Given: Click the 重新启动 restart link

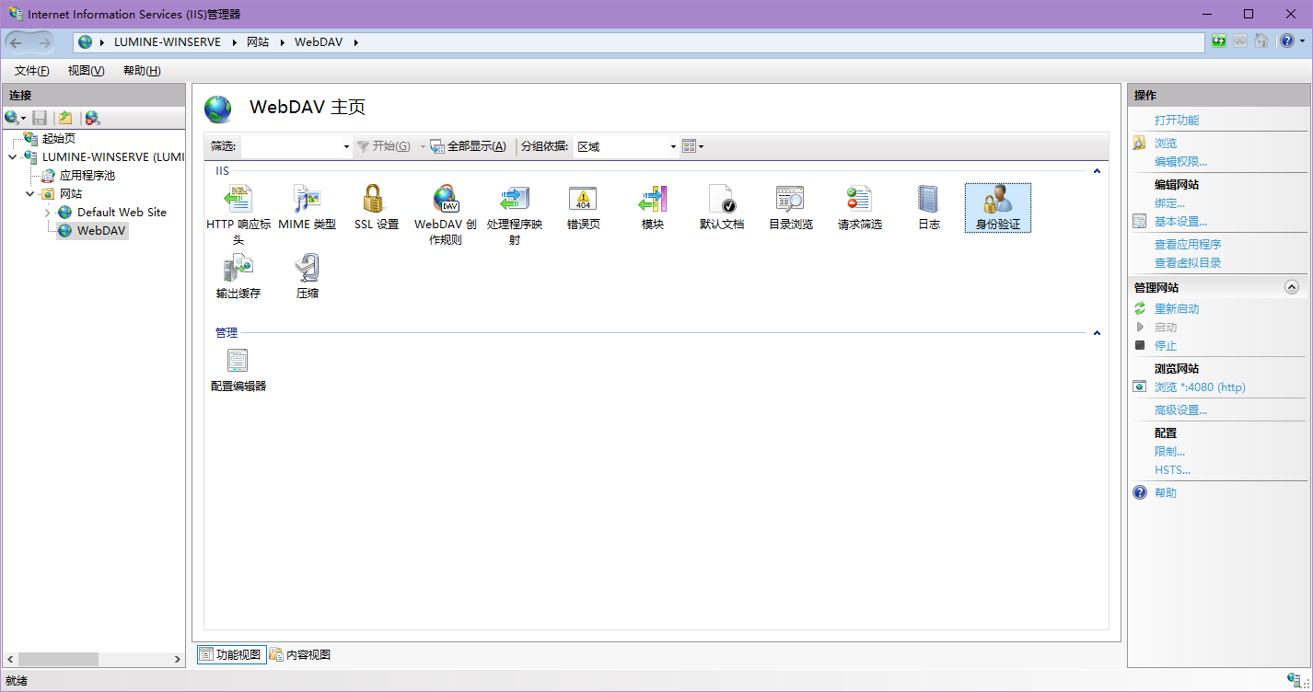Looking at the screenshot, I should pyautogui.click(x=1177, y=309).
